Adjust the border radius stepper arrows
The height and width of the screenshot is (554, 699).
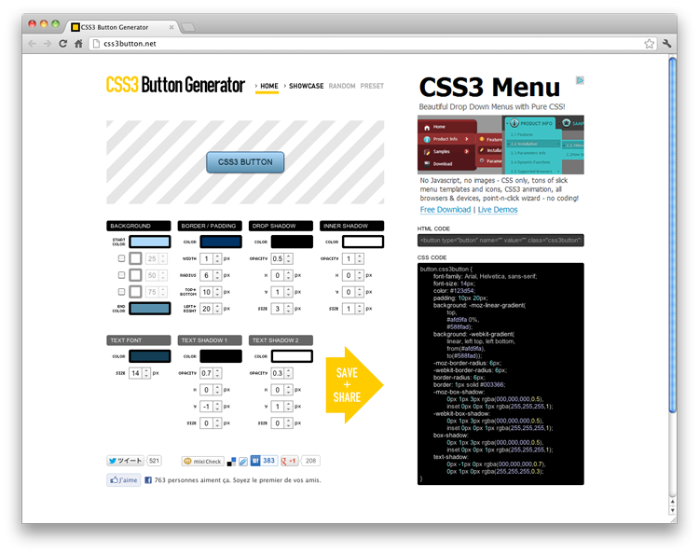[x=217, y=275]
